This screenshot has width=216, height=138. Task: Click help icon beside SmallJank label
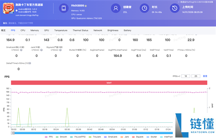pos(21,50)
